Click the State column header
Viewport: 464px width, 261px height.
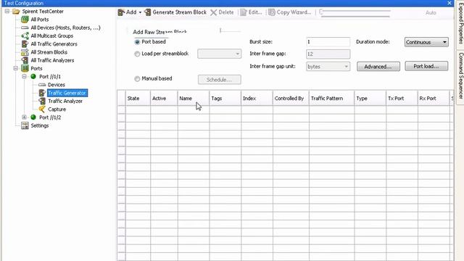[138, 99]
